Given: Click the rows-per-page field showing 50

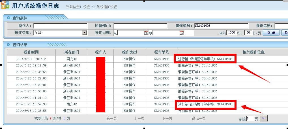Looking at the screenshot, I should [x=248, y=33].
